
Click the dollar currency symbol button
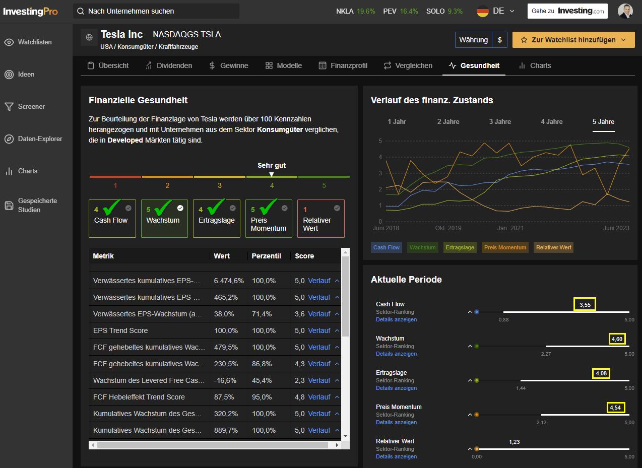[x=499, y=40]
